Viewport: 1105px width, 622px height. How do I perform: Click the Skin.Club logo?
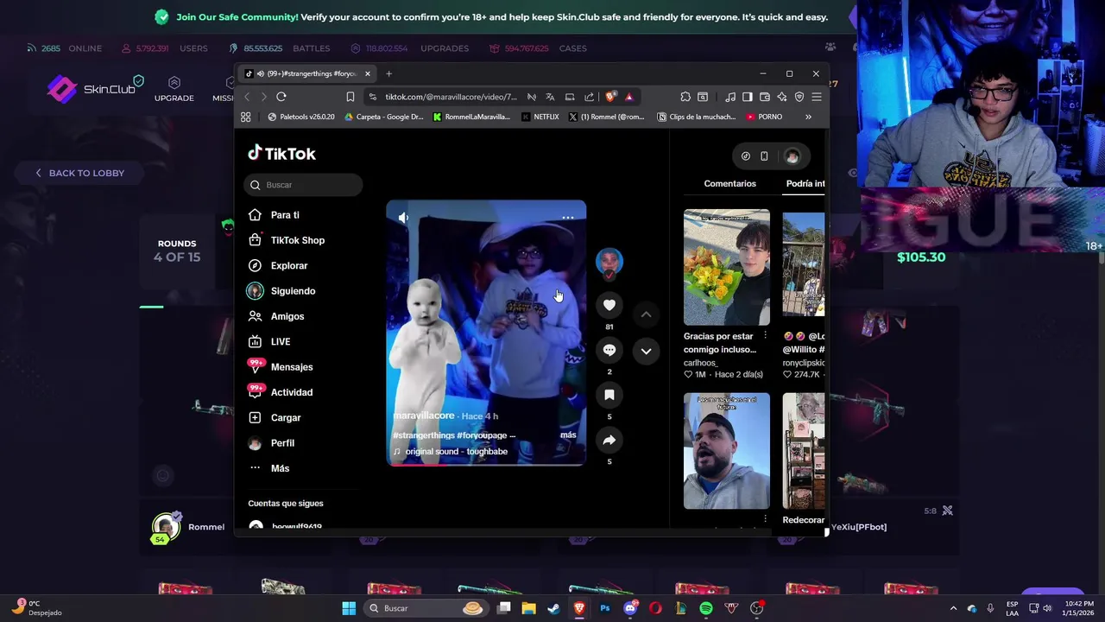pos(93,88)
